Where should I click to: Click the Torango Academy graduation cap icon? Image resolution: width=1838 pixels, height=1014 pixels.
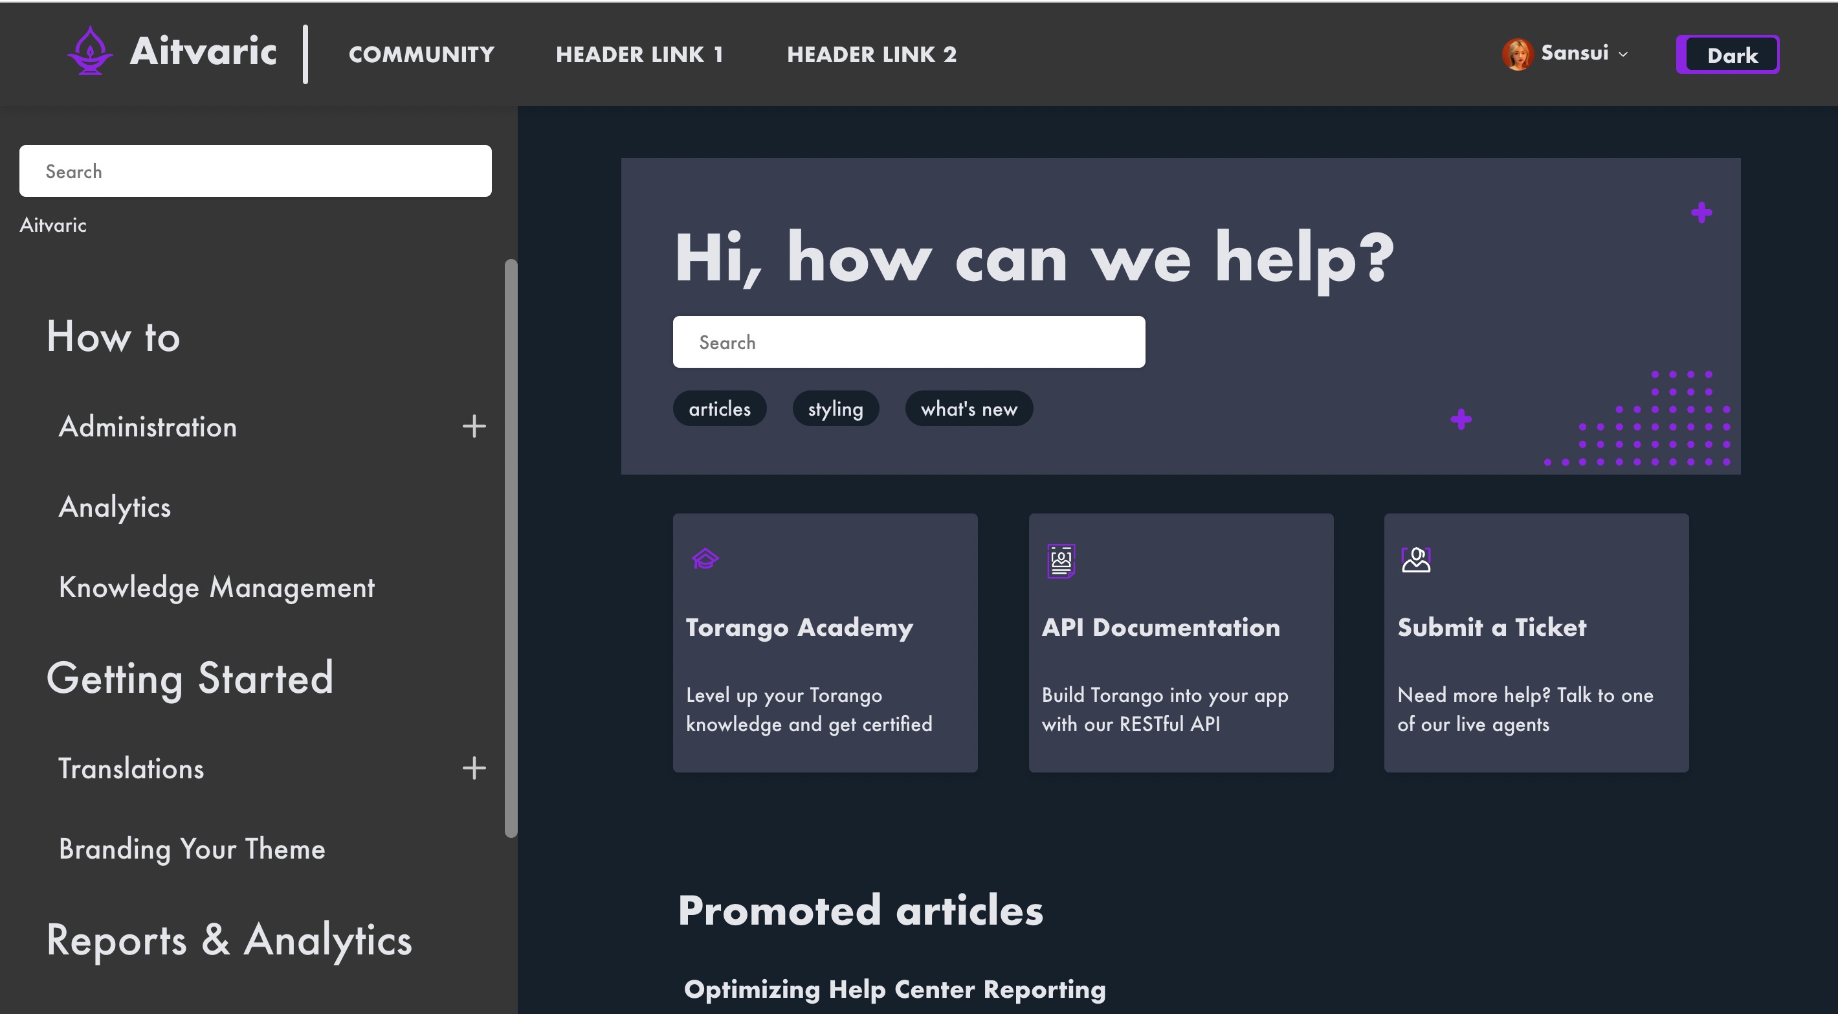pos(705,558)
